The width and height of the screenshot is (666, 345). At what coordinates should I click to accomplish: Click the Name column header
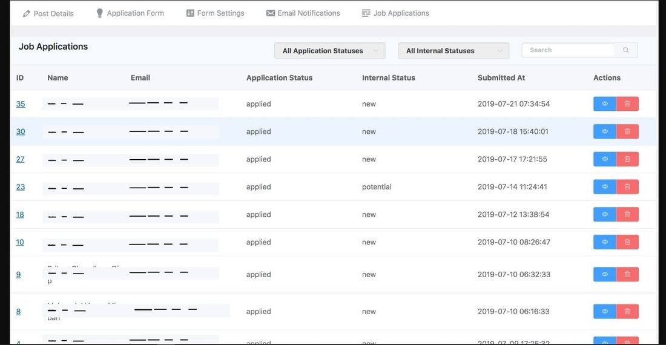coord(58,77)
